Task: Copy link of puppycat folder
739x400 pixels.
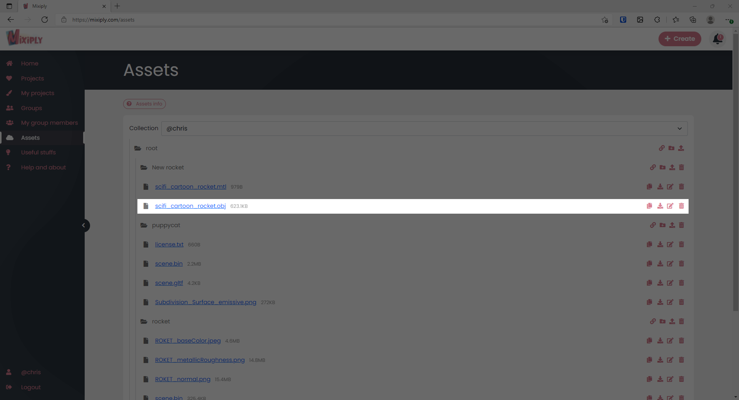Action: pos(653,225)
